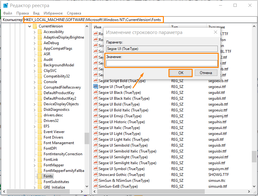Select the DefaultProductKey2 folder icon
Viewport: 258px width, 196px height.
click(40, 98)
